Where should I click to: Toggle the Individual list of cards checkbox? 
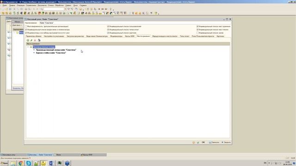tap(108, 33)
